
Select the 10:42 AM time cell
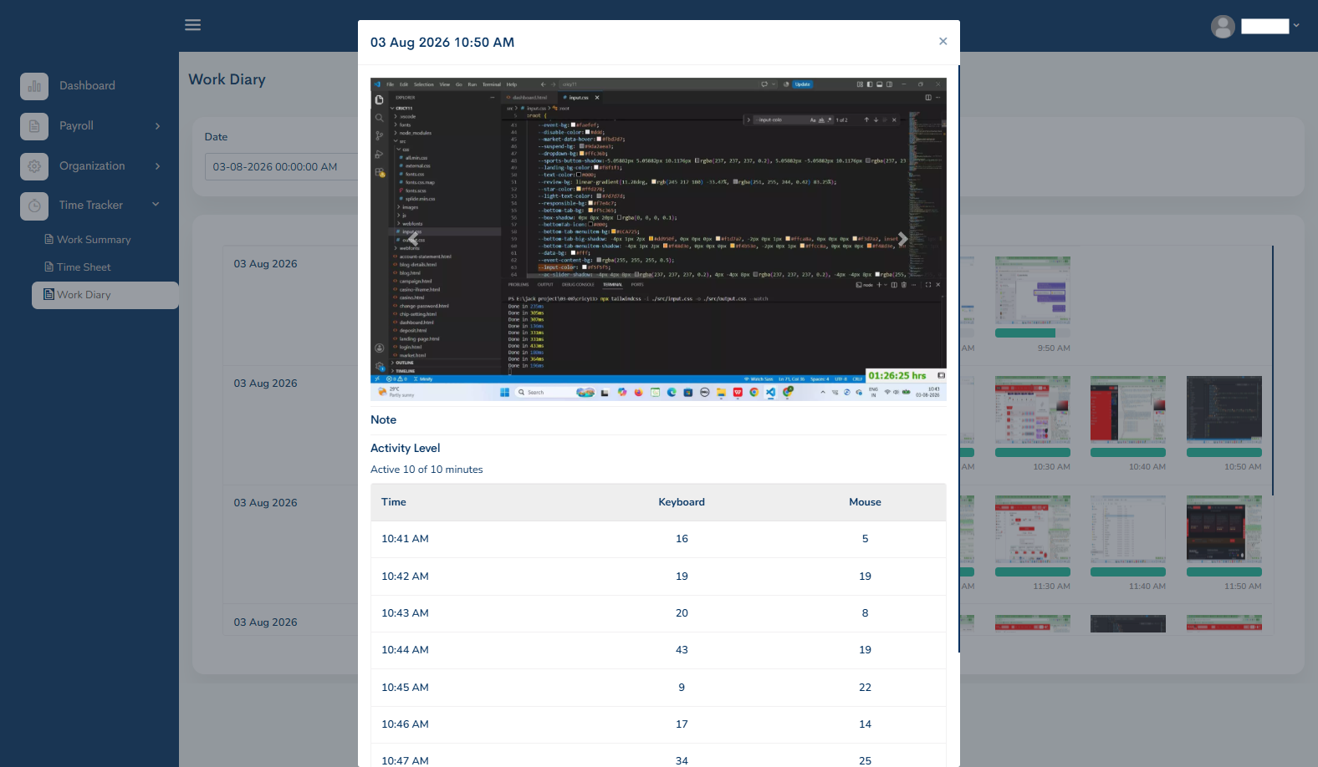[x=405, y=577]
